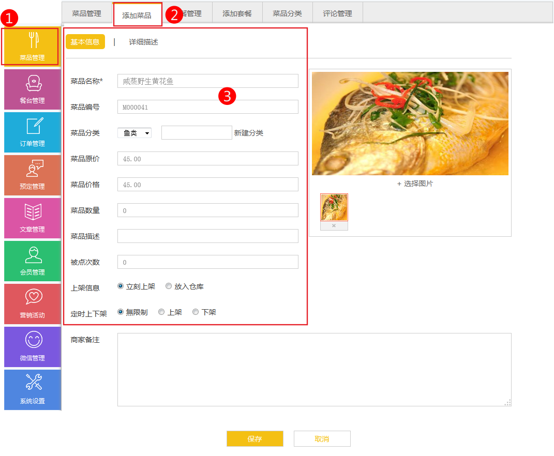Open the 会员管理 person icon

33,255
